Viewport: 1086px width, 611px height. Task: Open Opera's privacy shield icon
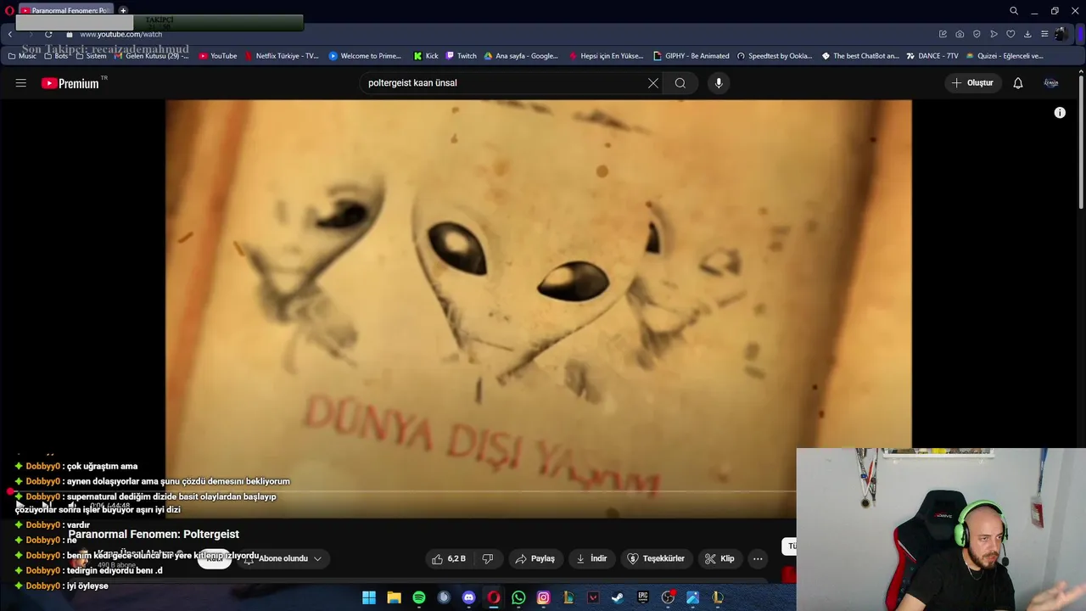point(977,34)
